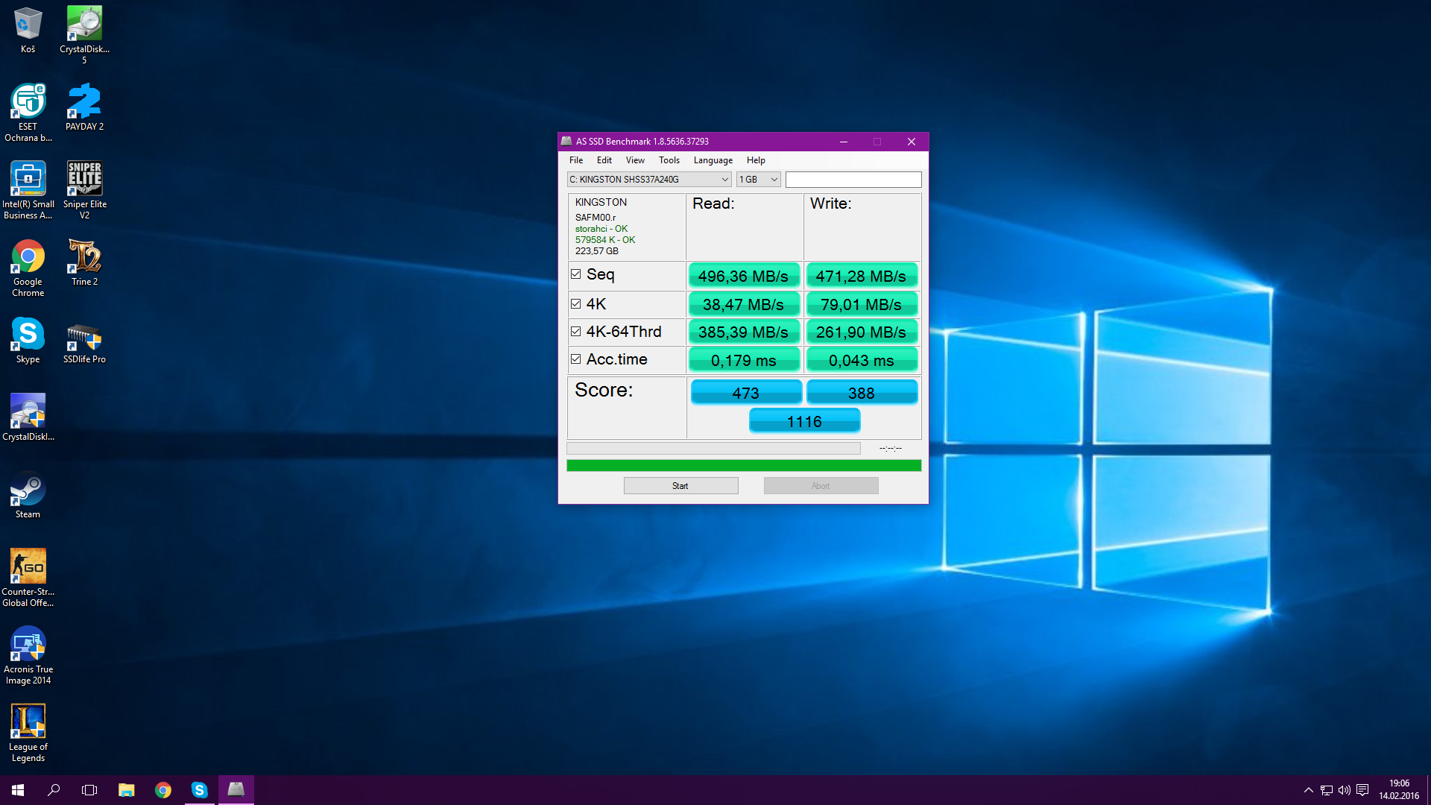This screenshot has height=805, width=1431.
Task: Open the CrystalDisk 5 desktop shortcut
Action: 84,35
